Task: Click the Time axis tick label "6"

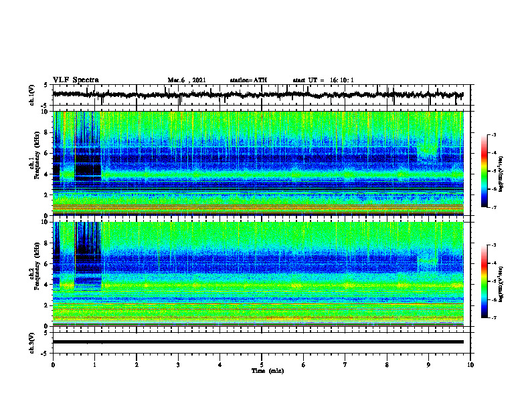Action: coord(303,365)
